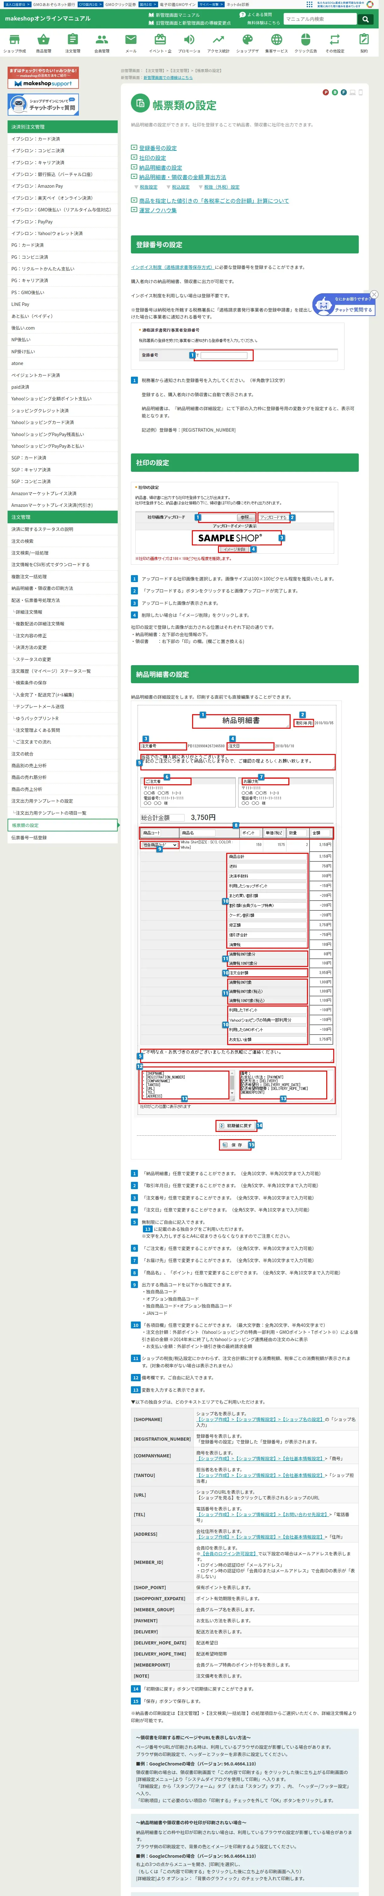This screenshot has height=1896, width=384.
Task: Open LINE Pay sidebar item
Action: point(62,304)
